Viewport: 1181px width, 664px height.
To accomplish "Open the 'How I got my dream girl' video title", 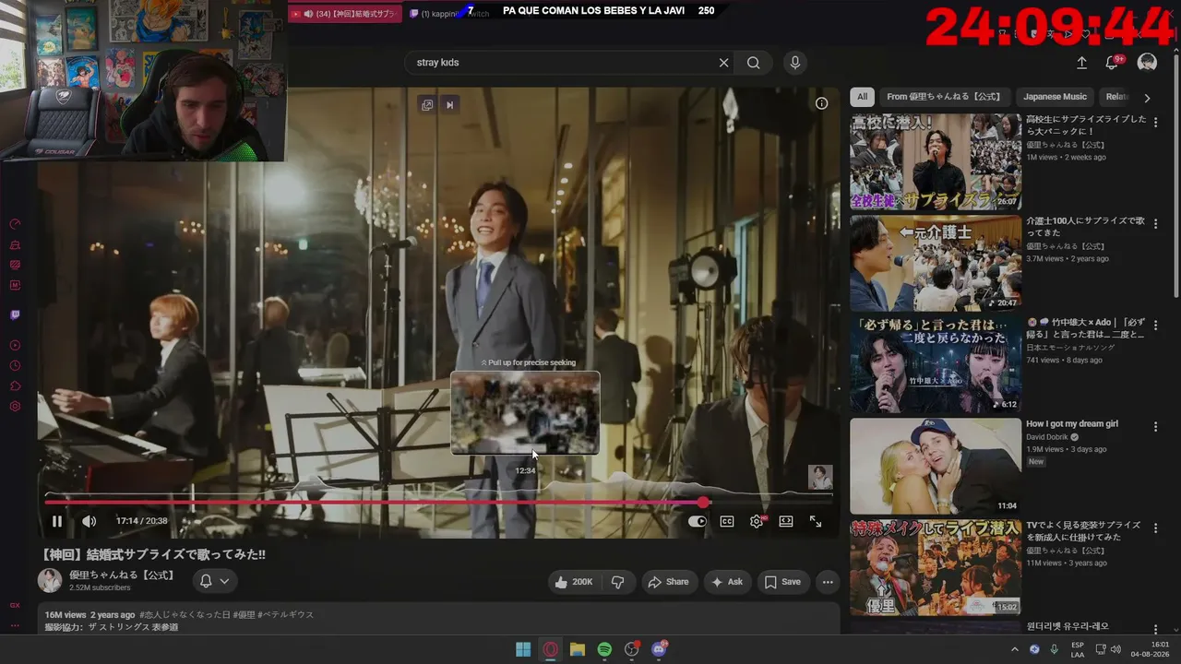I will pos(1072,424).
